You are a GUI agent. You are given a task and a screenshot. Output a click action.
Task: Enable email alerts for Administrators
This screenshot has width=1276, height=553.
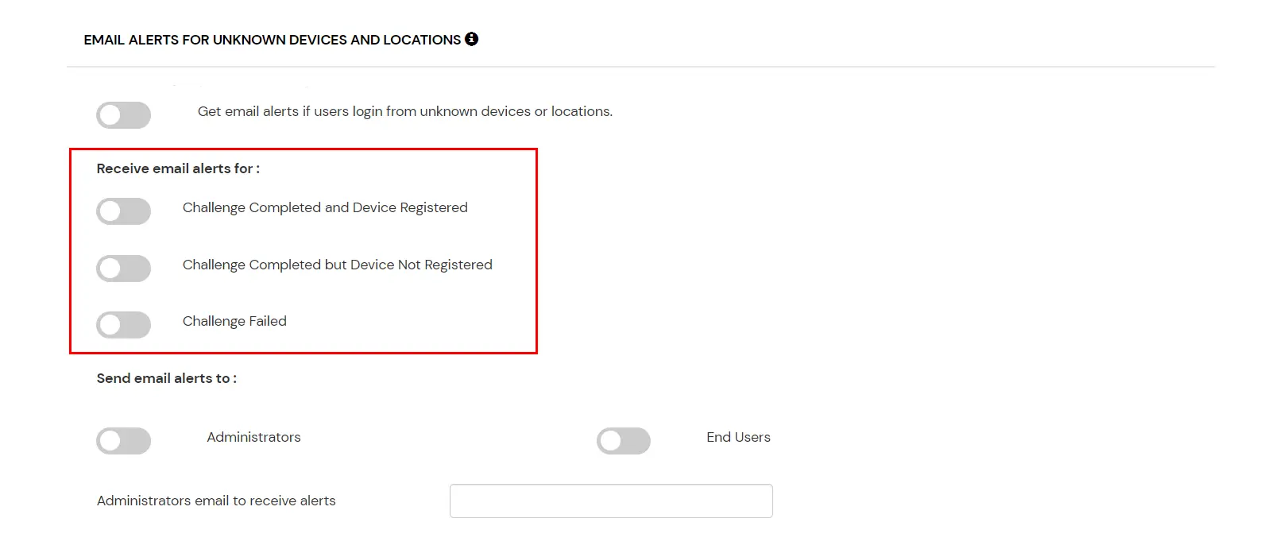[123, 440]
